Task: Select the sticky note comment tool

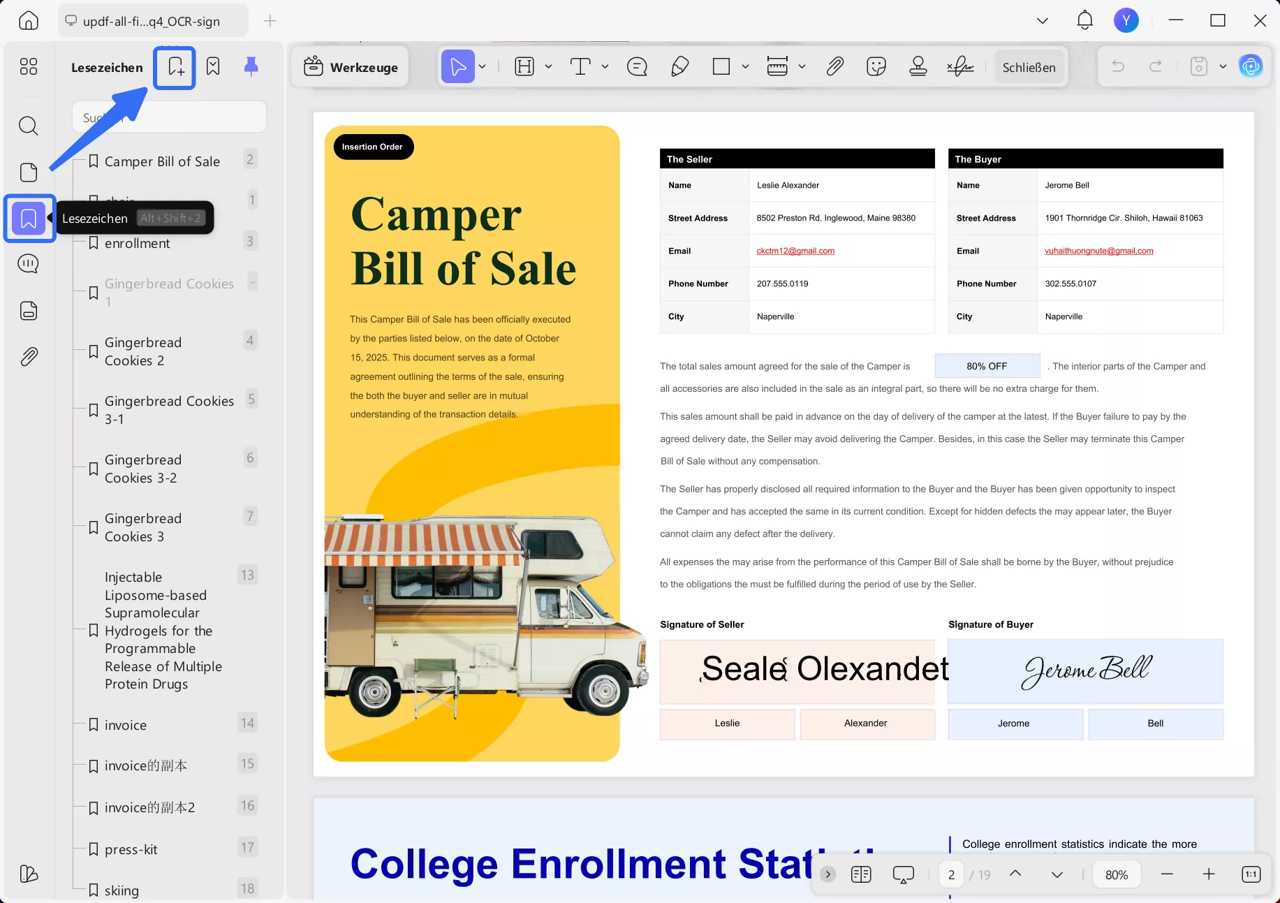Action: tap(637, 67)
